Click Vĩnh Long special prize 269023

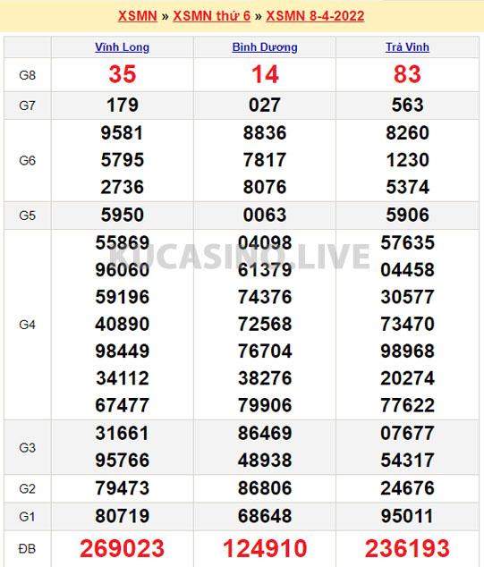point(123,548)
